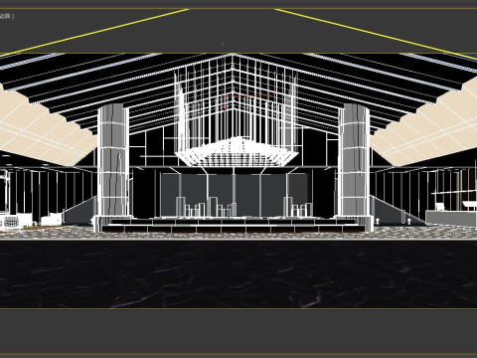Image resolution: width=477 pixels, height=358 pixels.
Task: Select the dark marble floor plane
Action: pos(238,274)
